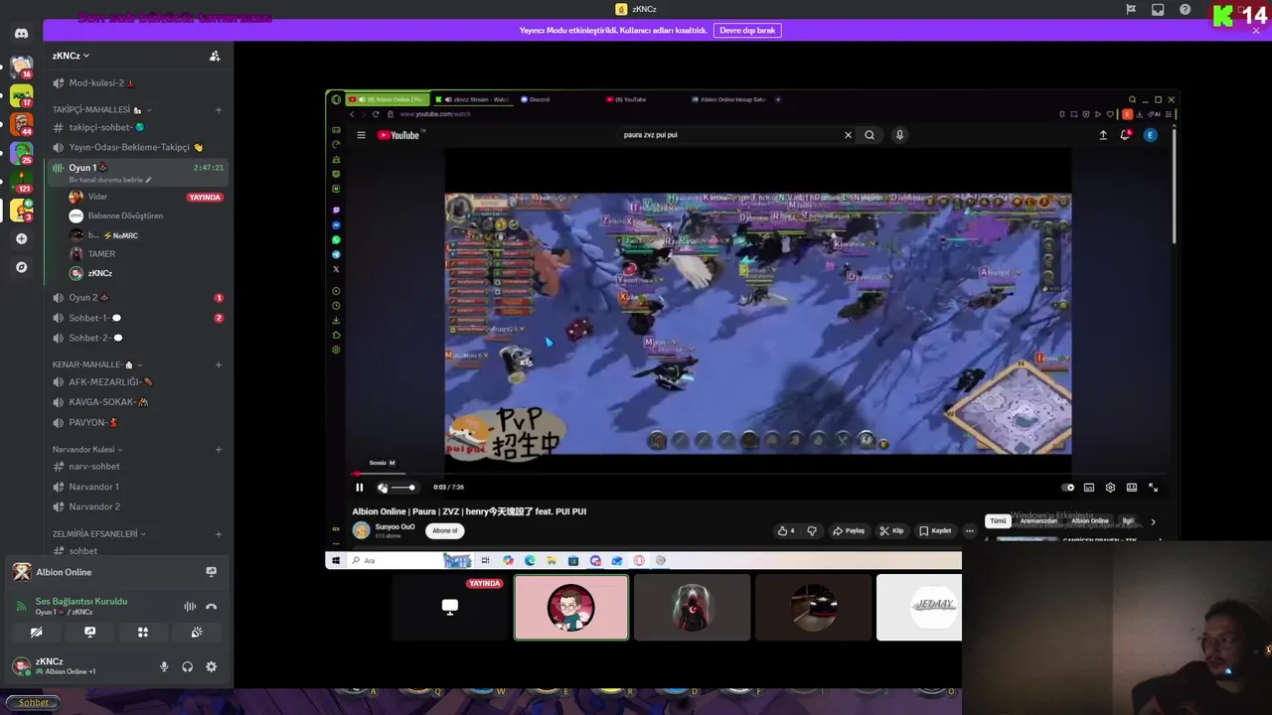The height and width of the screenshot is (715, 1272).
Task: Click the Klip button under the video
Action: coord(891,530)
